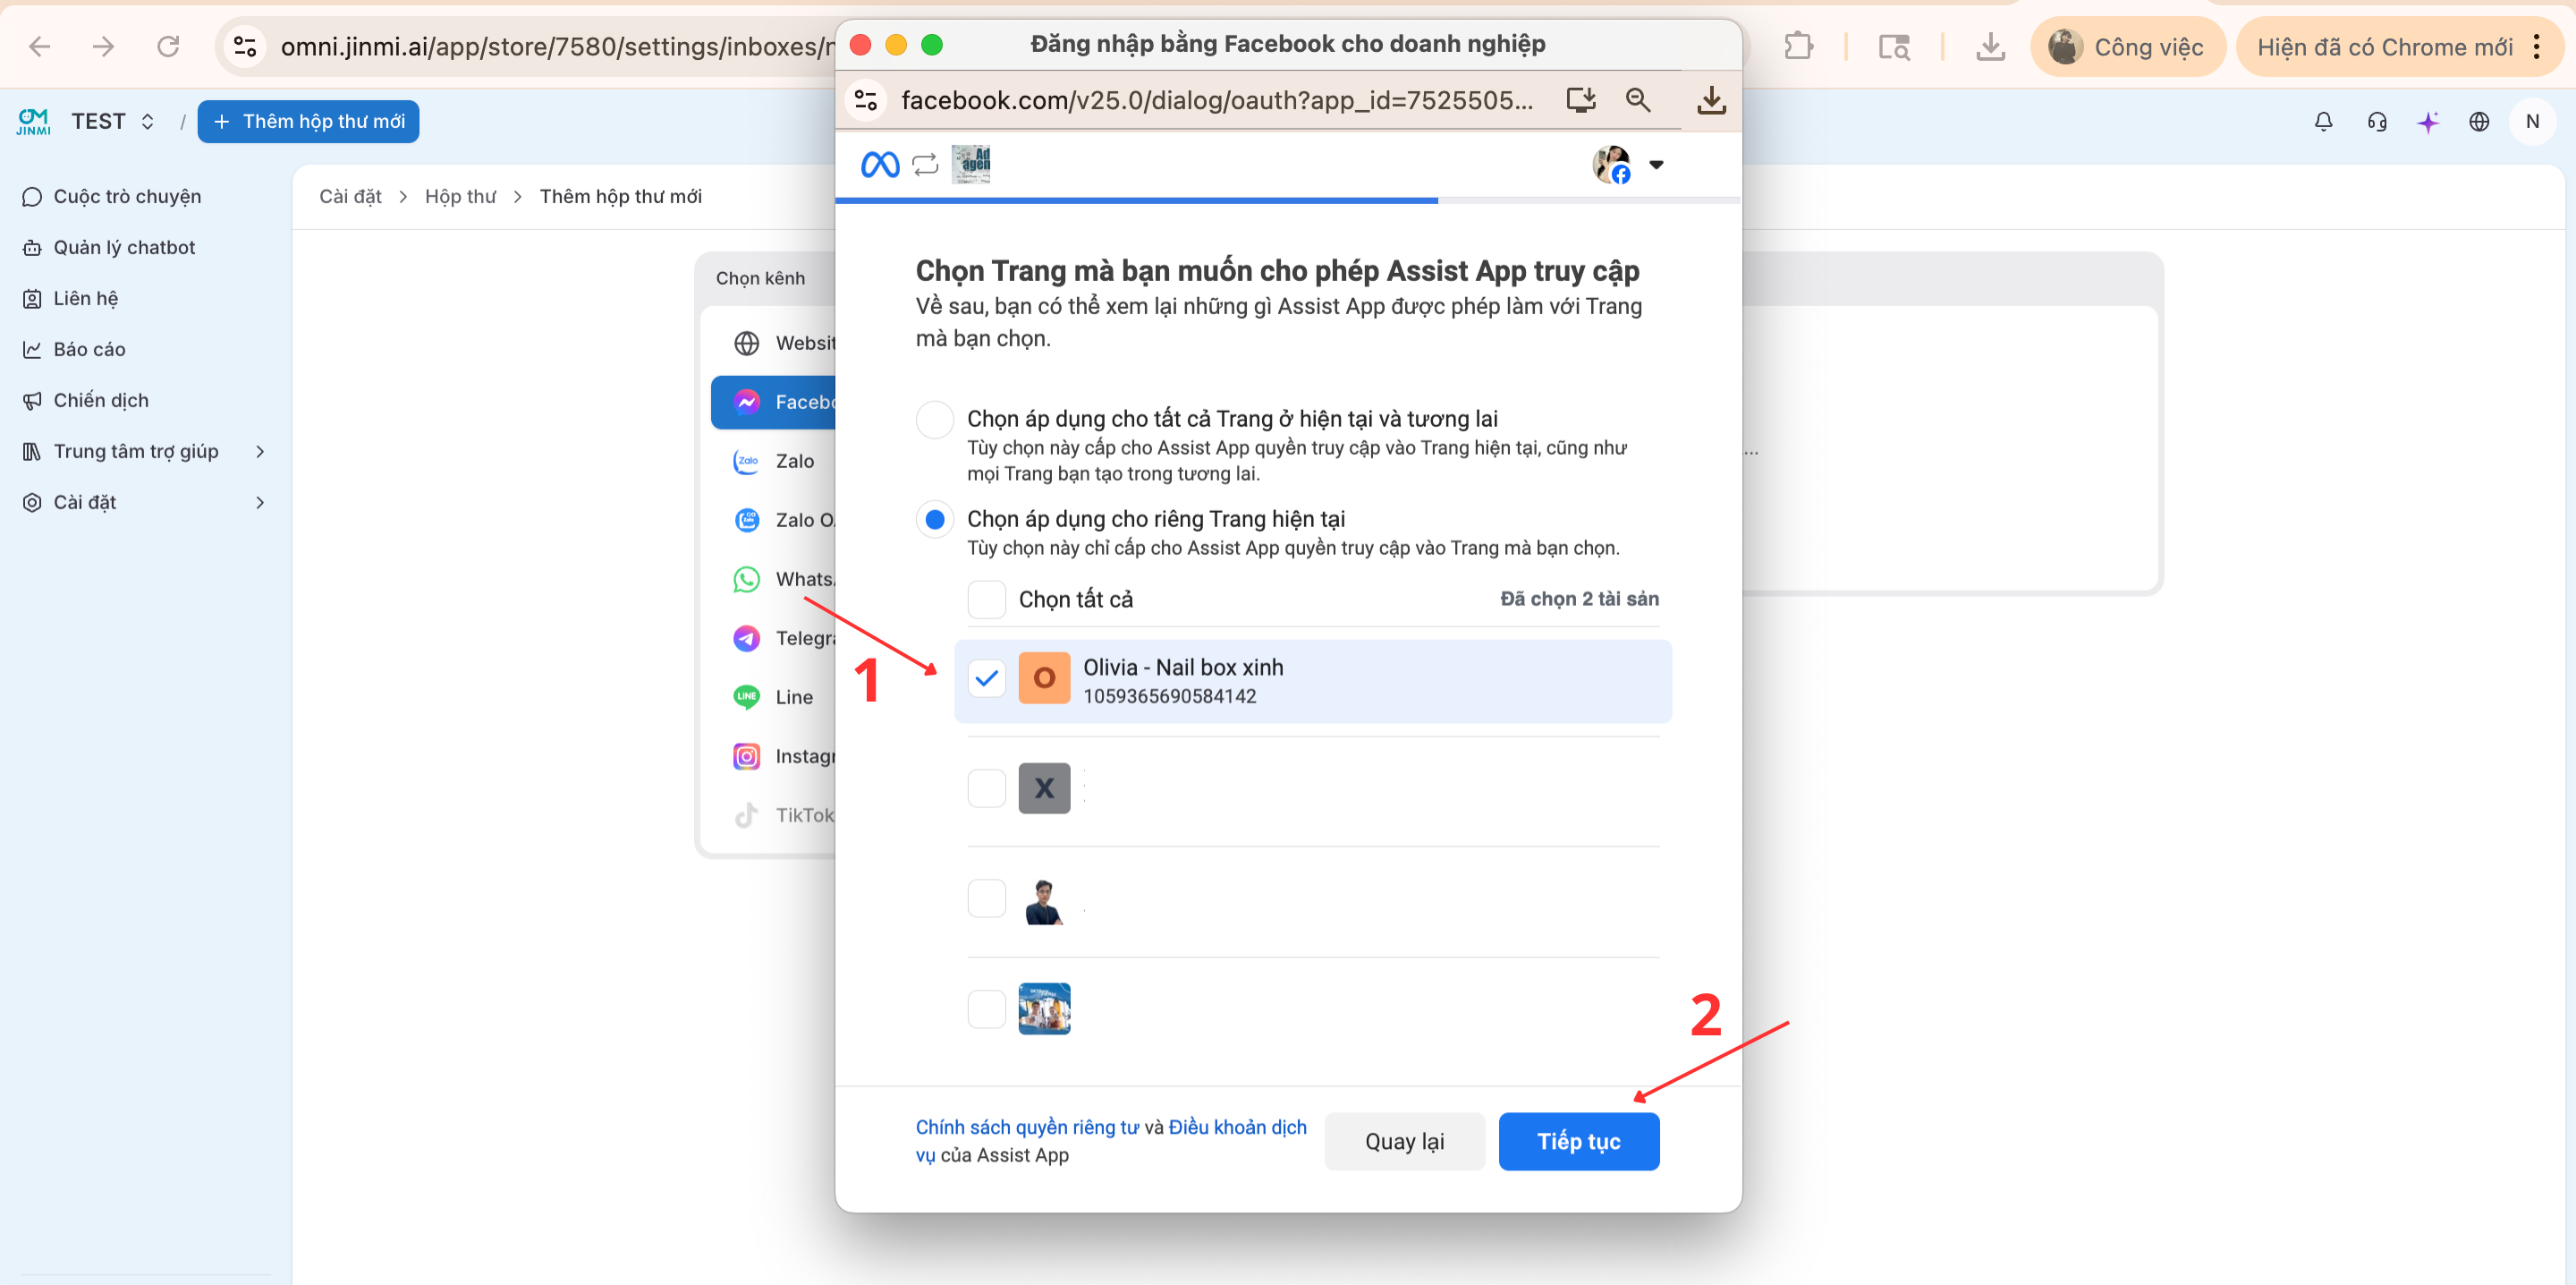Click the download icon in Facebook popup toolbar
Screen dimensions: 2576x1285
1711,99
